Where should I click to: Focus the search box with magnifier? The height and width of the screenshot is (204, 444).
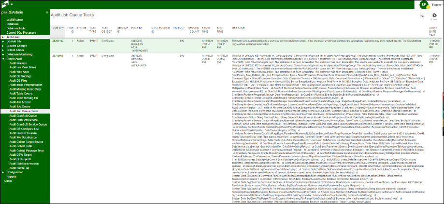click(426, 16)
